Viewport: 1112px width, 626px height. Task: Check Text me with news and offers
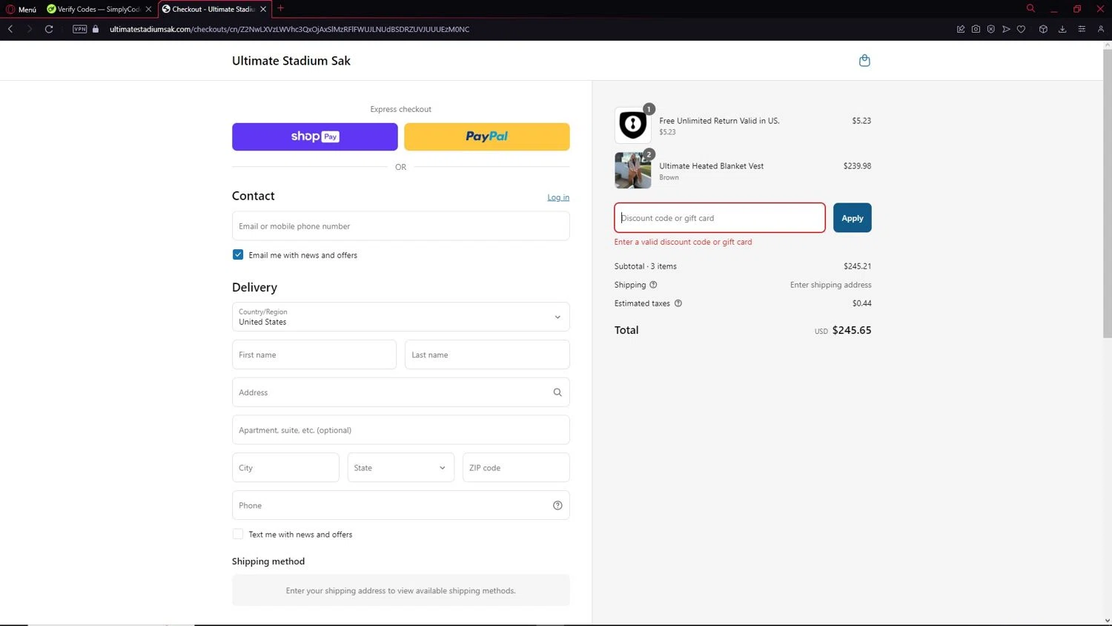tap(238, 534)
